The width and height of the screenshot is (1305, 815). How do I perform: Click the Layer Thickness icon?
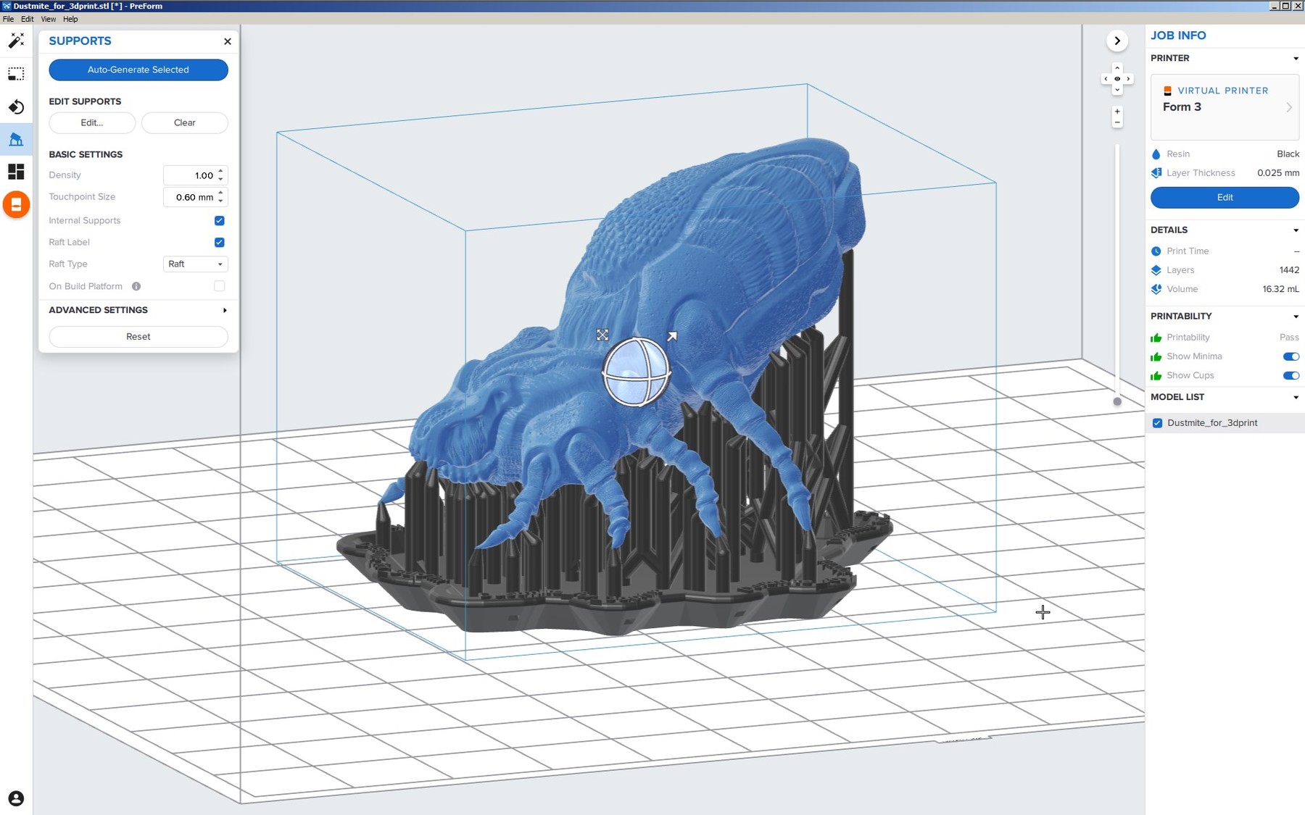point(1156,173)
